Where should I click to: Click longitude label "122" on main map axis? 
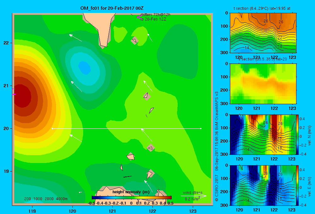coord(152,211)
